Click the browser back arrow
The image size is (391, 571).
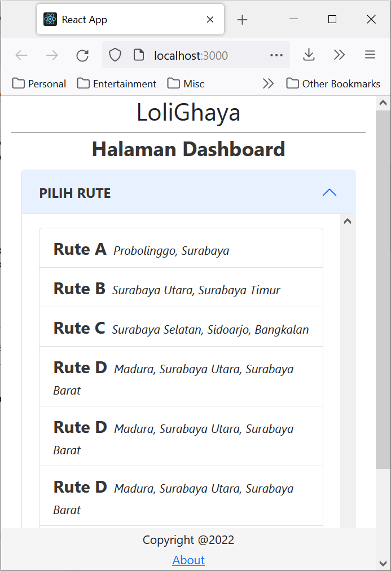click(21, 55)
